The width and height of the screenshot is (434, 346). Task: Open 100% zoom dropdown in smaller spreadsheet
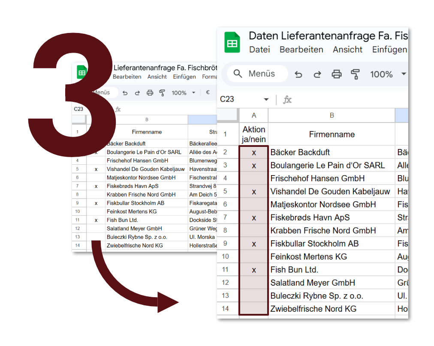pyautogui.click(x=193, y=93)
